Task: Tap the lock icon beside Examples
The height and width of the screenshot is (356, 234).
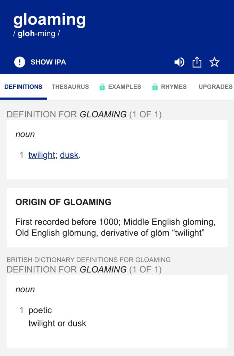Action: 102,87
